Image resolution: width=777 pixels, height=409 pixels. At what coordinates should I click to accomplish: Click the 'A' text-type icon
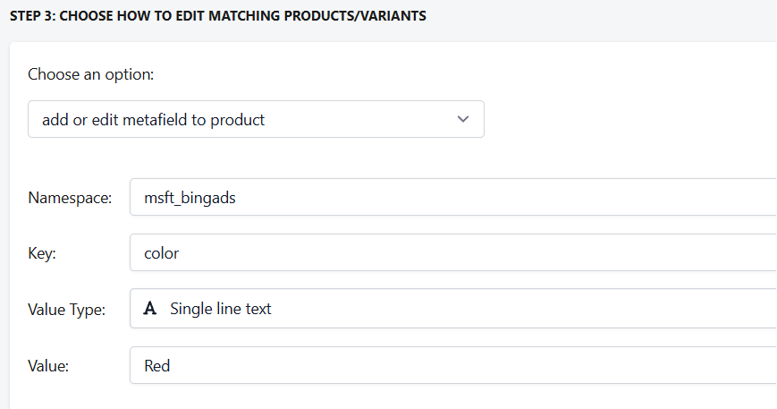tap(149, 309)
